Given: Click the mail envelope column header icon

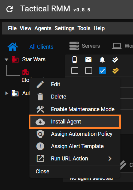Looking at the screenshot, I should [88, 60].
